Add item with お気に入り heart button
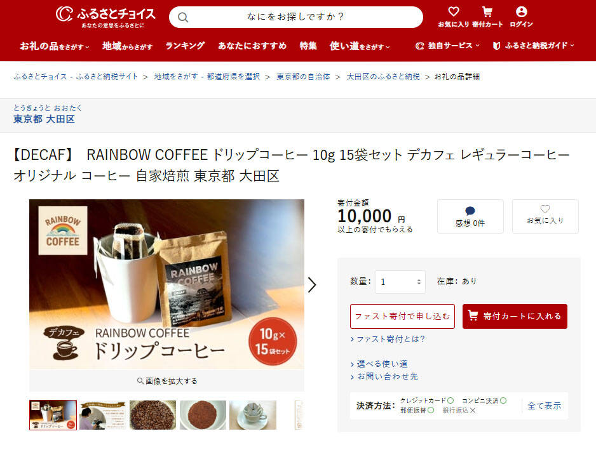This screenshot has width=596, height=450. tap(545, 216)
